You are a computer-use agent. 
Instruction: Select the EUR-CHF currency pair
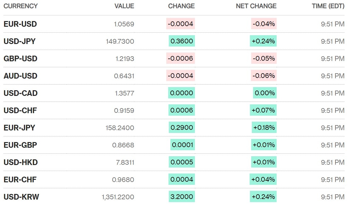[20, 179]
